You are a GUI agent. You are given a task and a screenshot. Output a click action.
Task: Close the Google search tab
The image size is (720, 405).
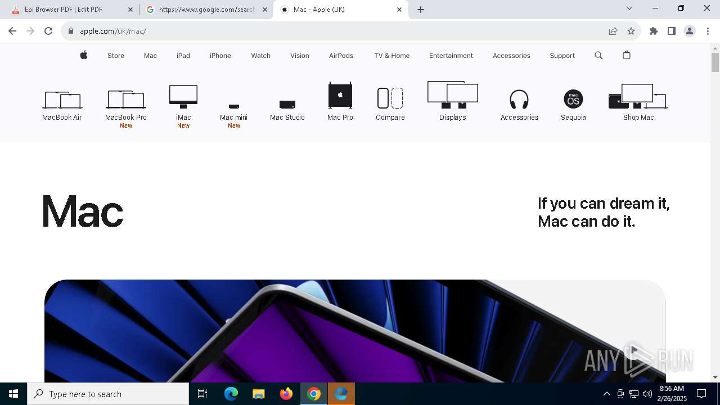tap(265, 10)
